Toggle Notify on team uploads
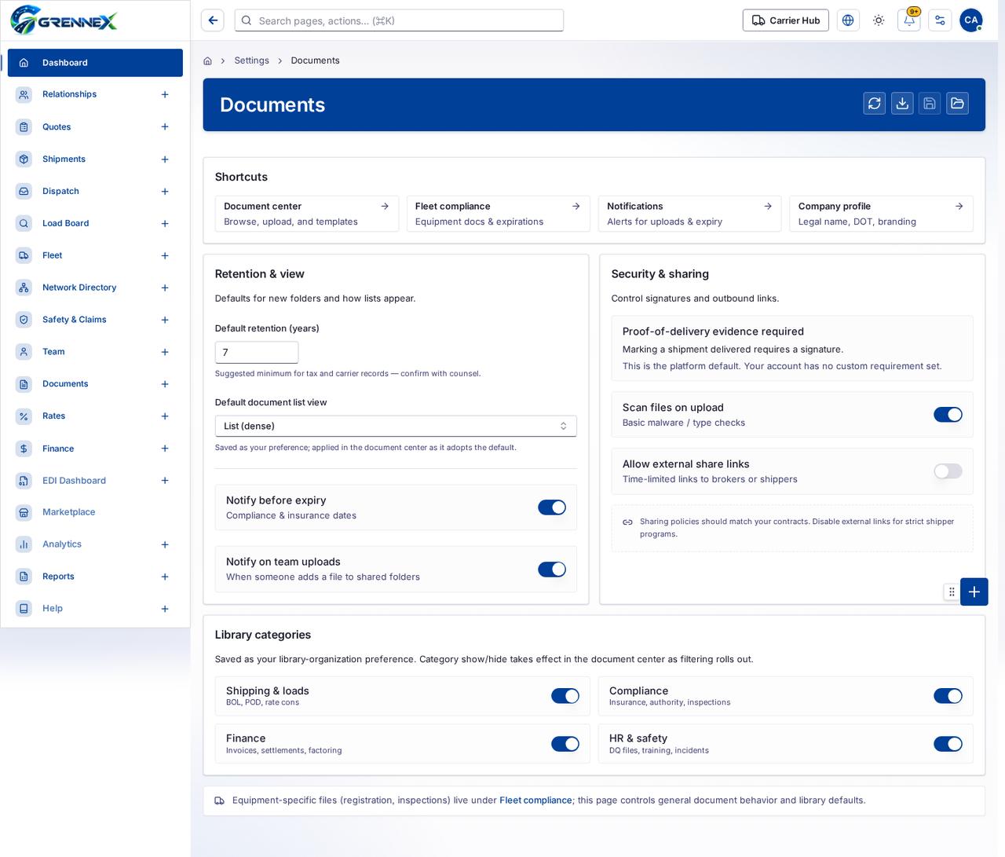 pos(552,570)
